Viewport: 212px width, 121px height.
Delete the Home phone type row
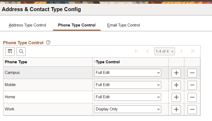[192, 97]
